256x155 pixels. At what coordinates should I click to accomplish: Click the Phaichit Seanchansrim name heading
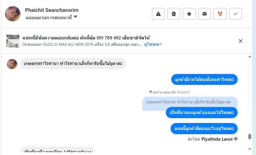(52, 10)
